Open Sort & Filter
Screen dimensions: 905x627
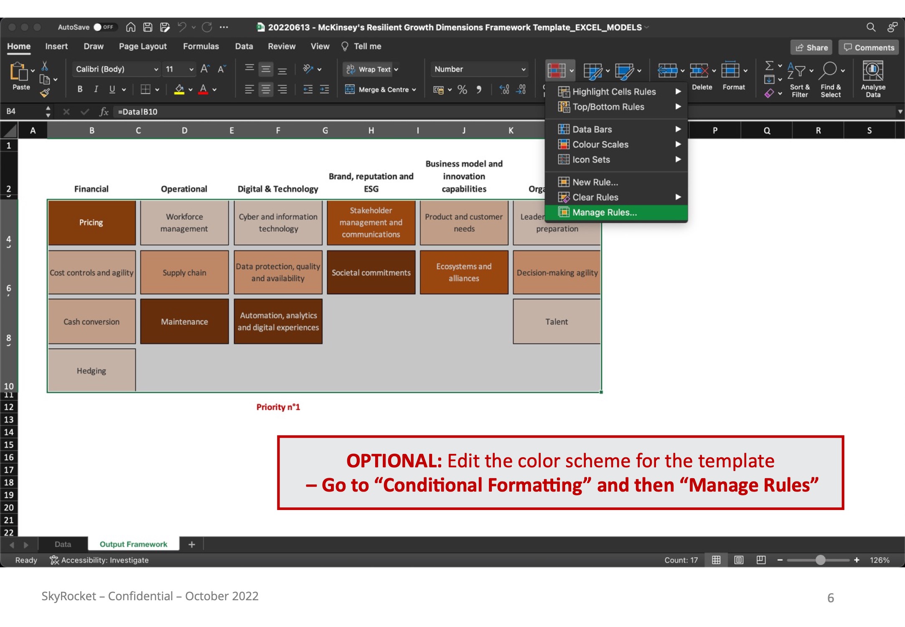800,79
